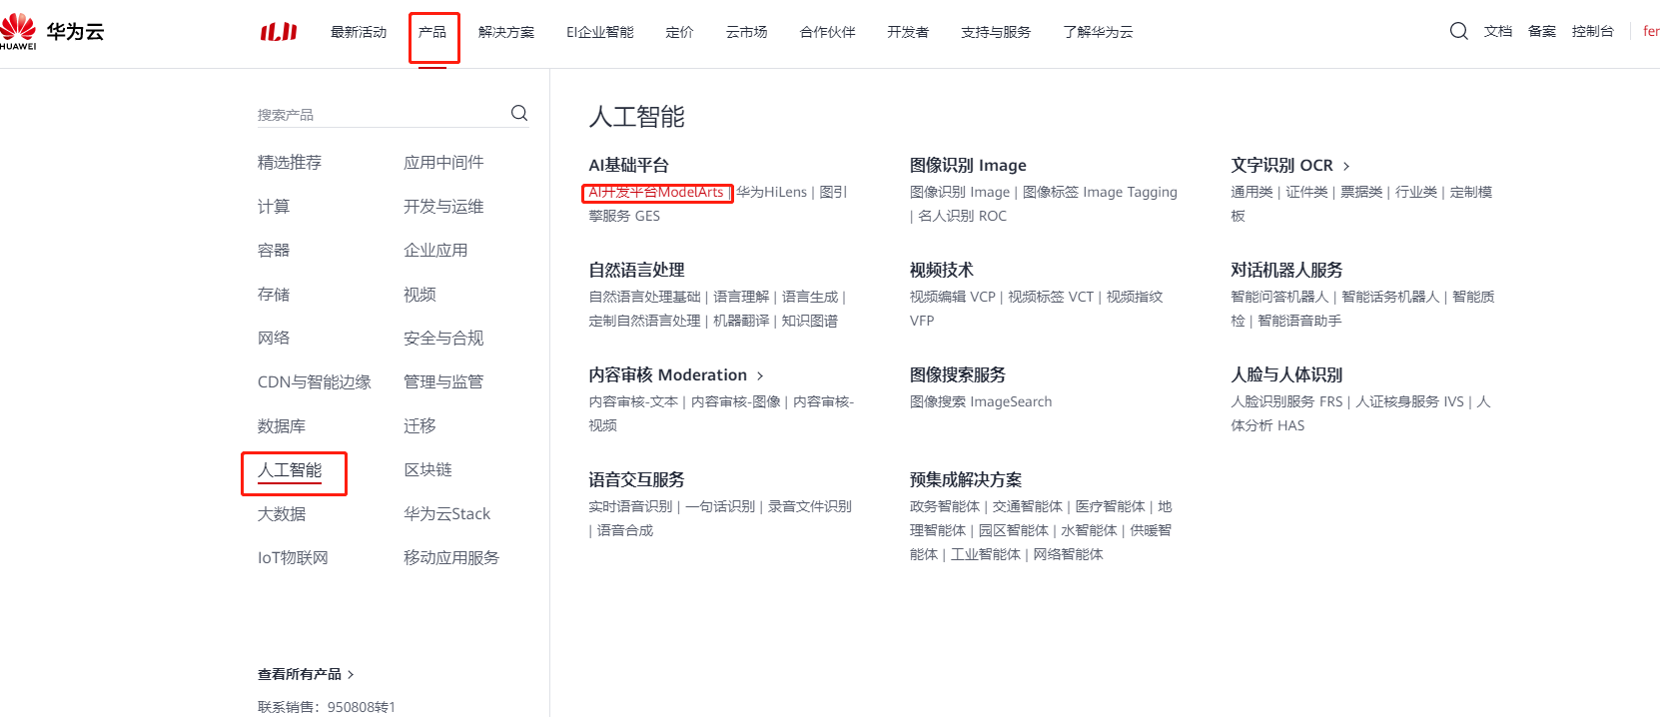Go to 文档 documentation link

[1498, 31]
